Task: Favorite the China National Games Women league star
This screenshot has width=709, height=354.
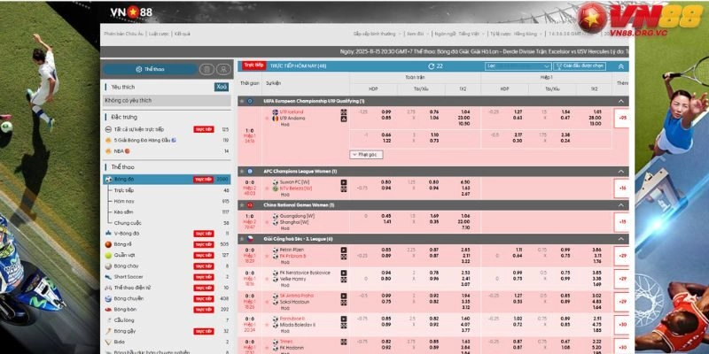Action: pyautogui.click(x=242, y=205)
